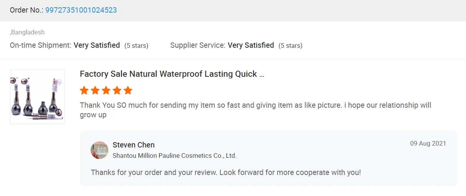Screen dimensions: 466x196
Task: Open the product image thumbnail
Action: pos(37,97)
